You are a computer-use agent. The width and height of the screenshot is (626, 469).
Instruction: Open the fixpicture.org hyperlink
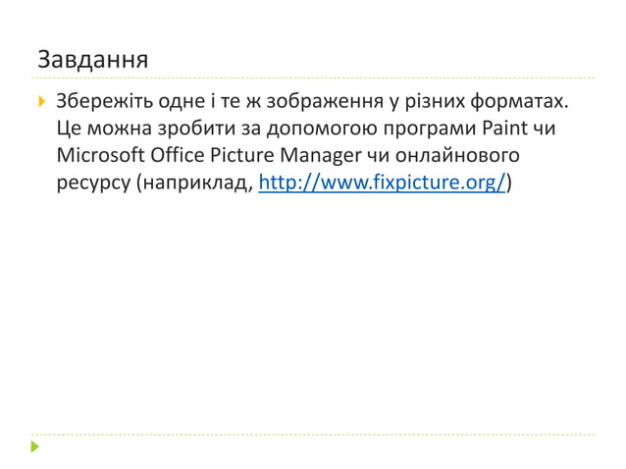(382, 183)
